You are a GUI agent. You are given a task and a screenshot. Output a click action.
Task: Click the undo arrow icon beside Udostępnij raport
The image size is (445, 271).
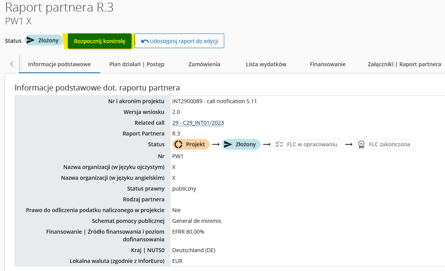click(x=145, y=41)
